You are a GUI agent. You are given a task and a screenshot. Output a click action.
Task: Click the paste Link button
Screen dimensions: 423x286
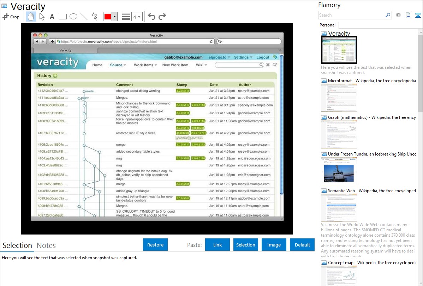218,245
